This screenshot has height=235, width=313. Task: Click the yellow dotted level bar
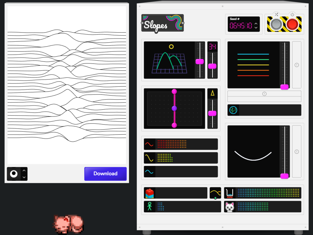pyautogui.click(x=186, y=158)
